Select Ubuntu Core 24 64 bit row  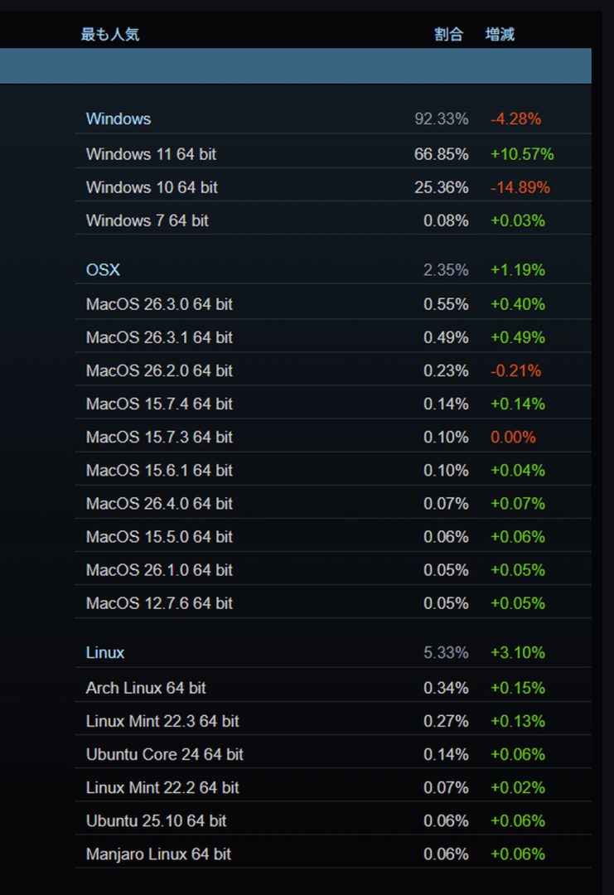(x=165, y=754)
